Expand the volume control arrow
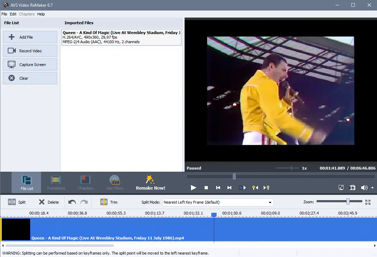Viewport: 377px width, 257px height. pos(372,187)
